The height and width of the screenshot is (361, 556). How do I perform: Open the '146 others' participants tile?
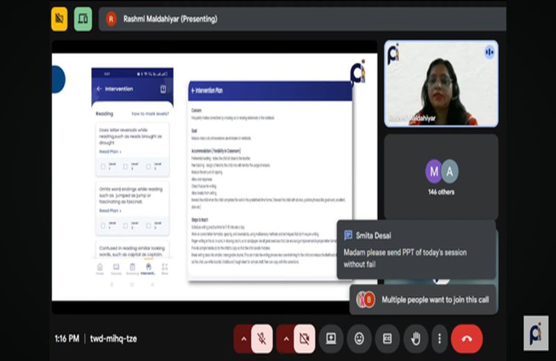coord(441,177)
